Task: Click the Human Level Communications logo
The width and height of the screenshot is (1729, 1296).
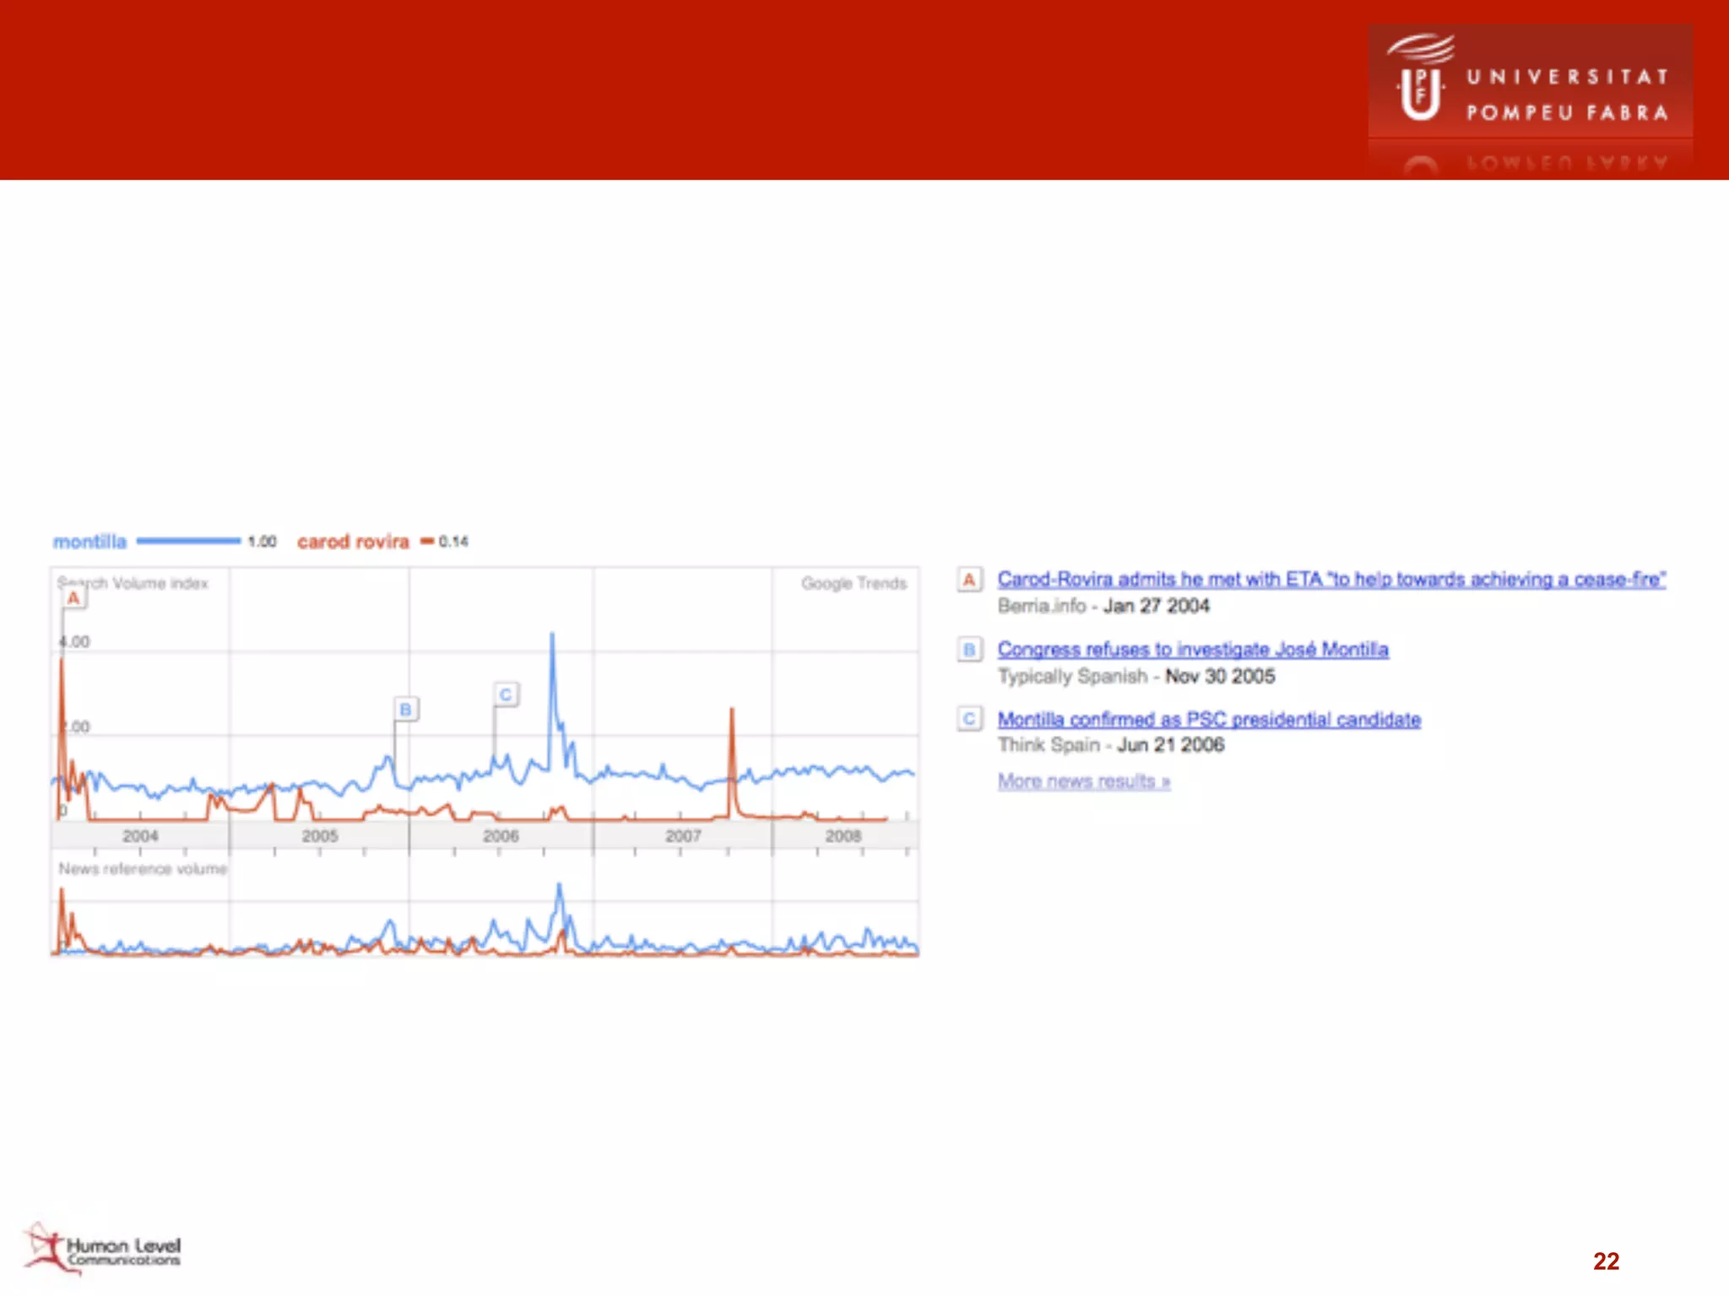Action: (x=102, y=1250)
